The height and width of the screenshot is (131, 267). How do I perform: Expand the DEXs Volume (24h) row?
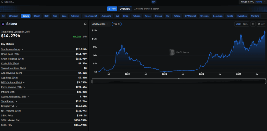[x=24, y=82]
